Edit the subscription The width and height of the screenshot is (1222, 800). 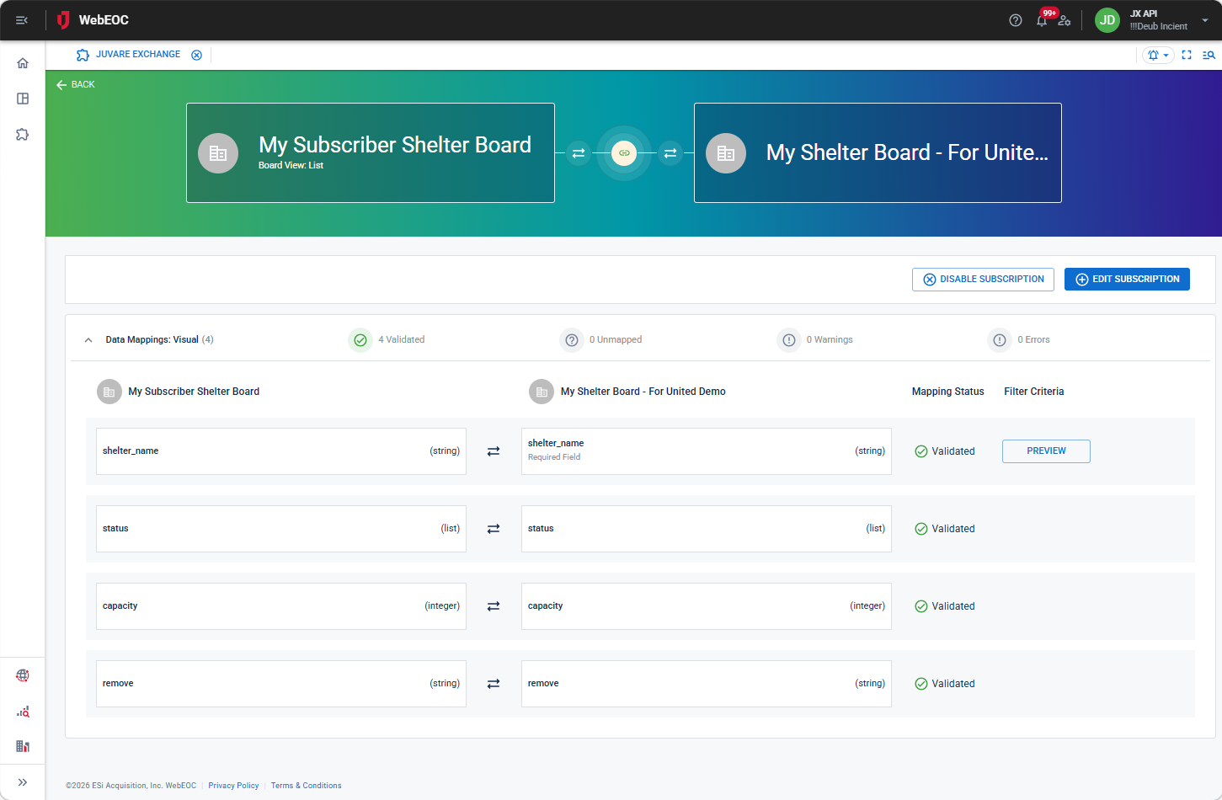[x=1127, y=280]
